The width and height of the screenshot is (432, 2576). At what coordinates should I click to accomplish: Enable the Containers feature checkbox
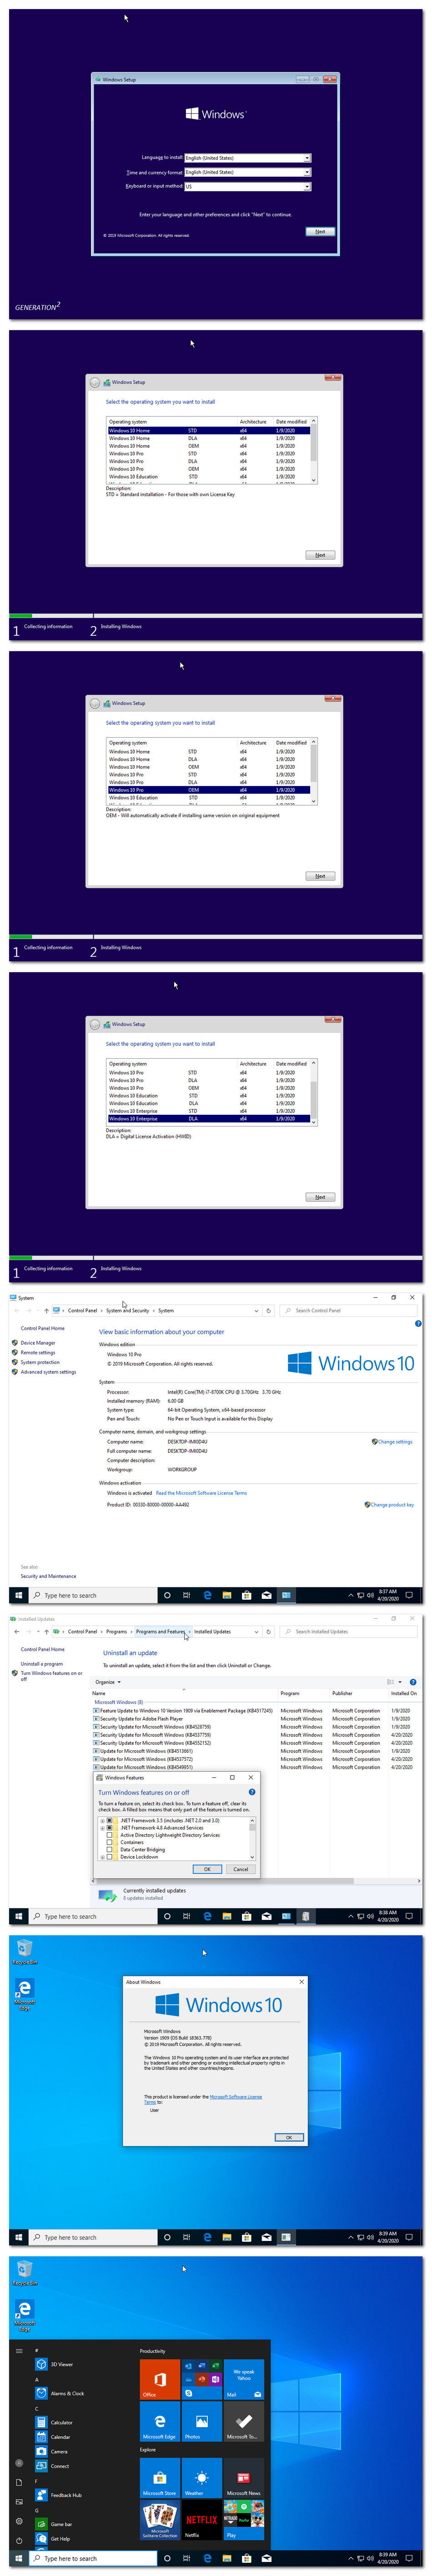(x=110, y=1842)
